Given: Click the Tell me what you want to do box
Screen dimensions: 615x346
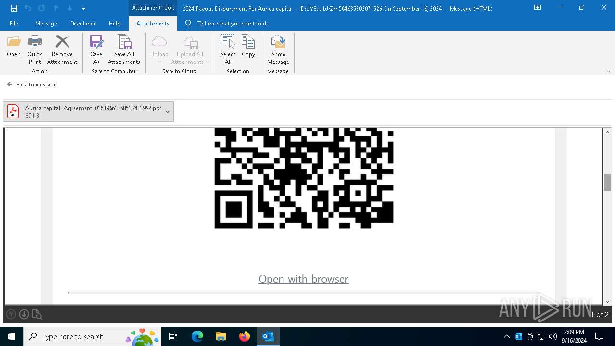Looking at the screenshot, I should coord(233,24).
